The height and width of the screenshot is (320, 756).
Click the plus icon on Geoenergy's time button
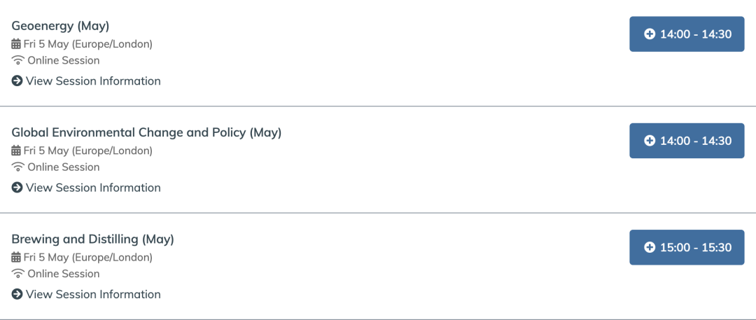click(x=650, y=34)
